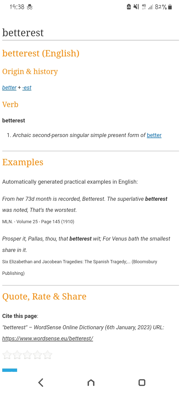Tap the bold "betterest" in the Spanish Tragedy example
181x393 pixels.
(80, 239)
